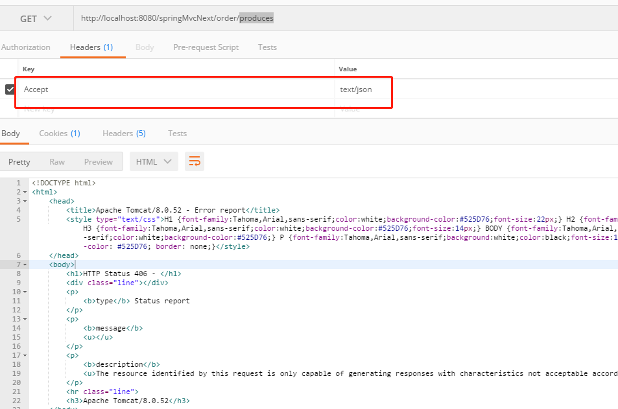Switch to Raw response view
This screenshot has height=409, width=618.
[57, 162]
